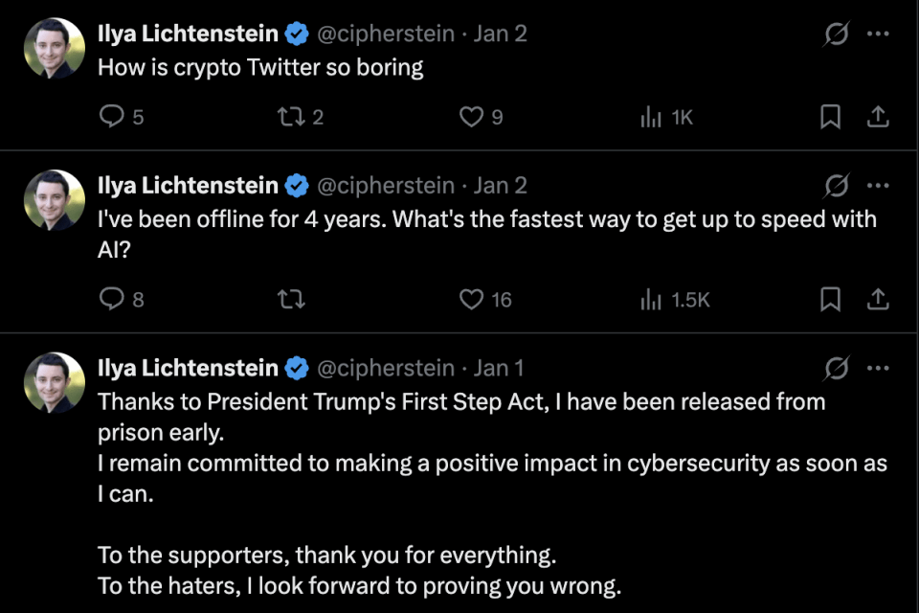Open @cipherstein handle on the Jan 1 tweet
Screen dimensions: 919x613
[386, 368]
